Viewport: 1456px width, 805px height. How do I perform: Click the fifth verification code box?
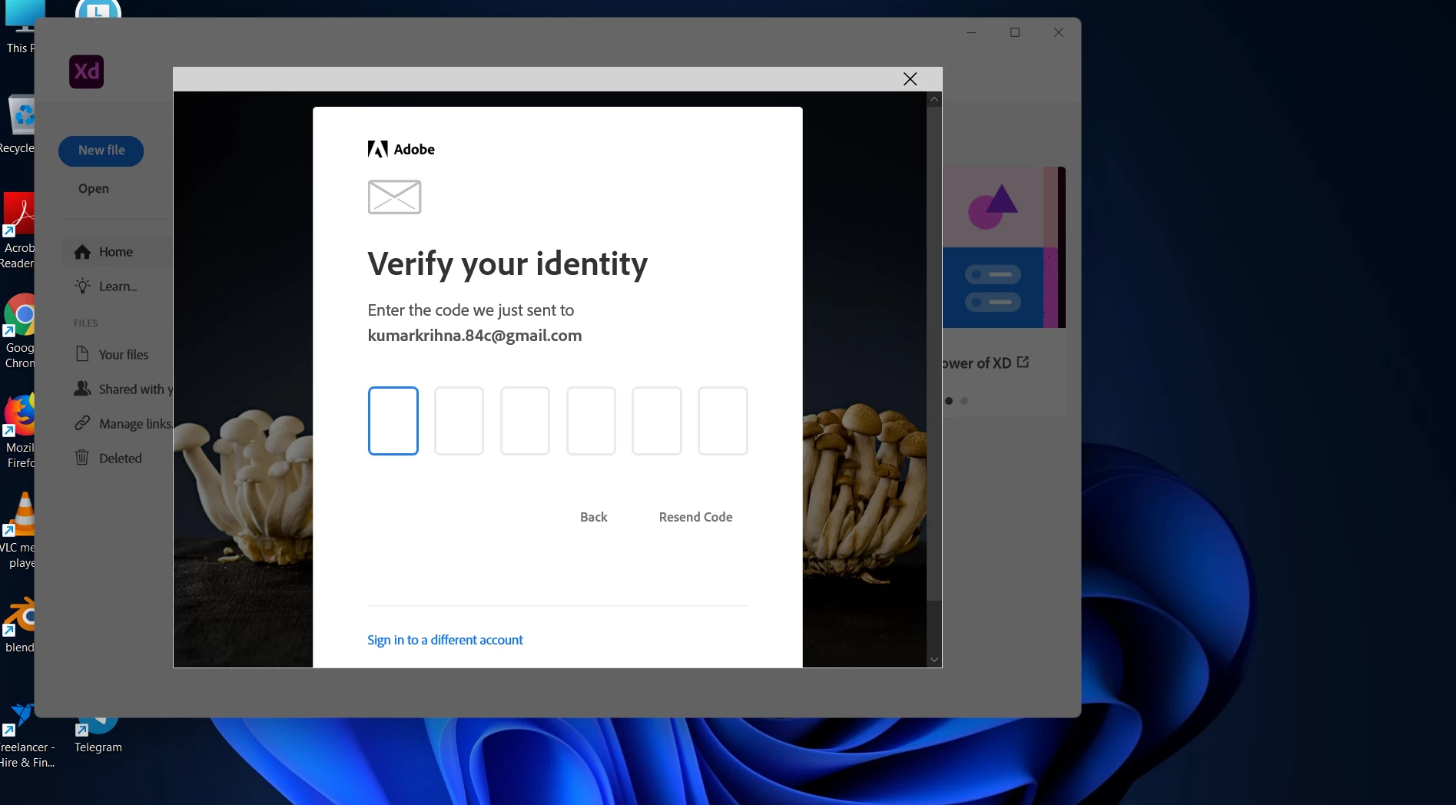pos(657,421)
